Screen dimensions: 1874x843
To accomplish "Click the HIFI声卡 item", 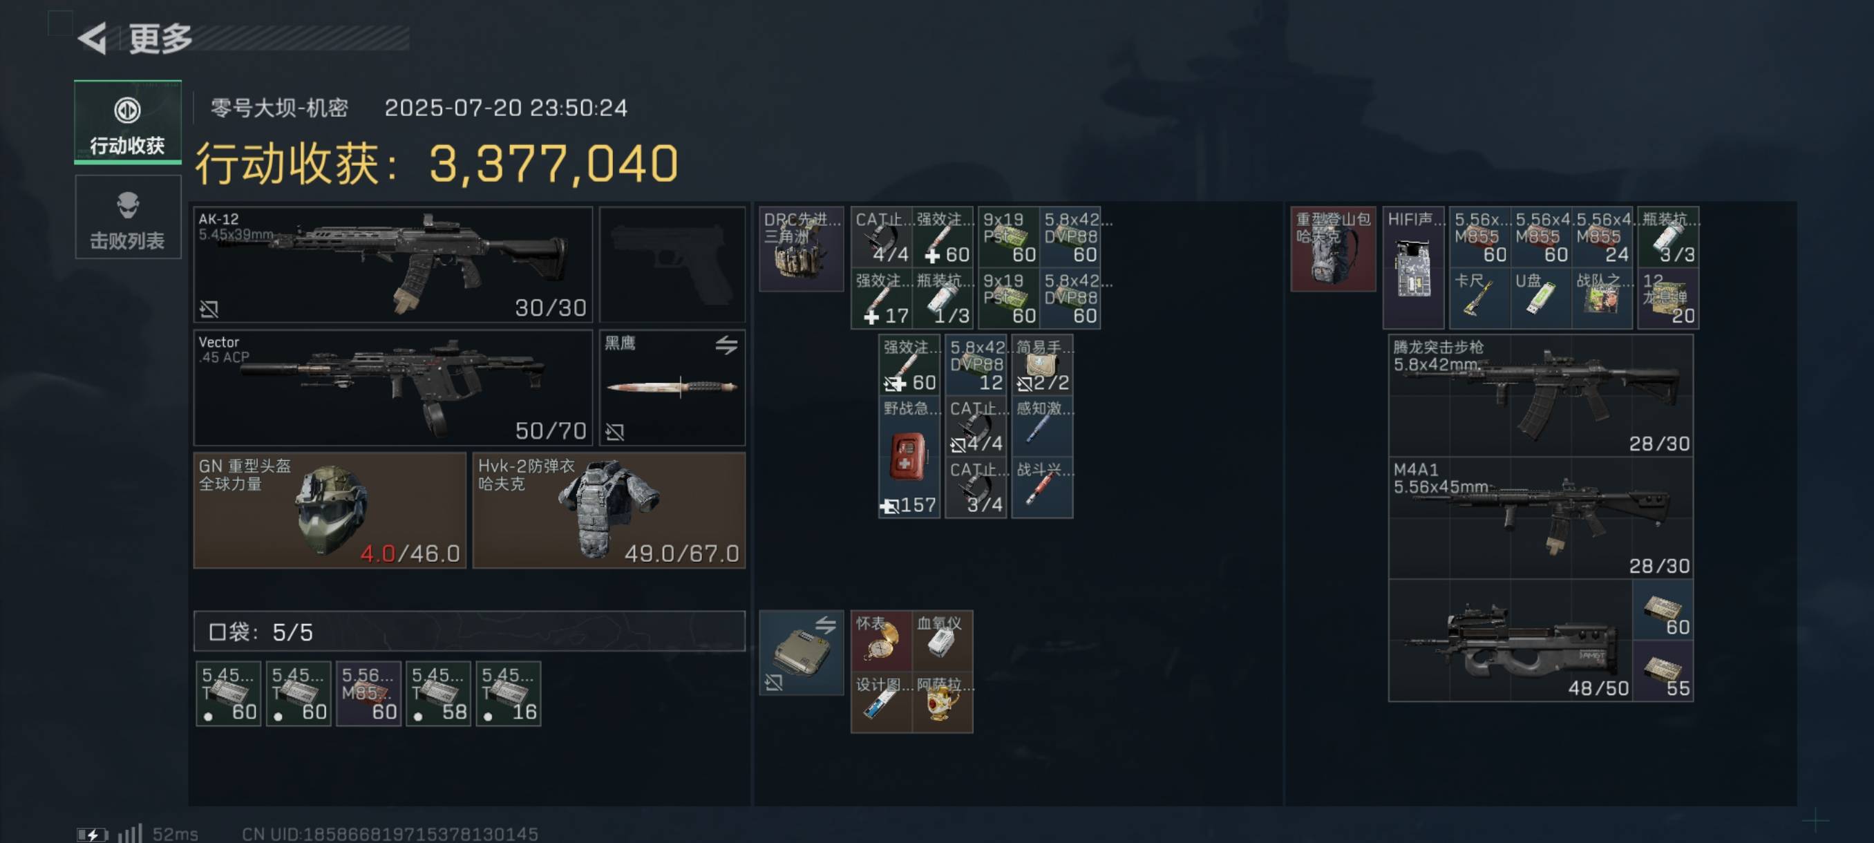I will tap(1413, 267).
